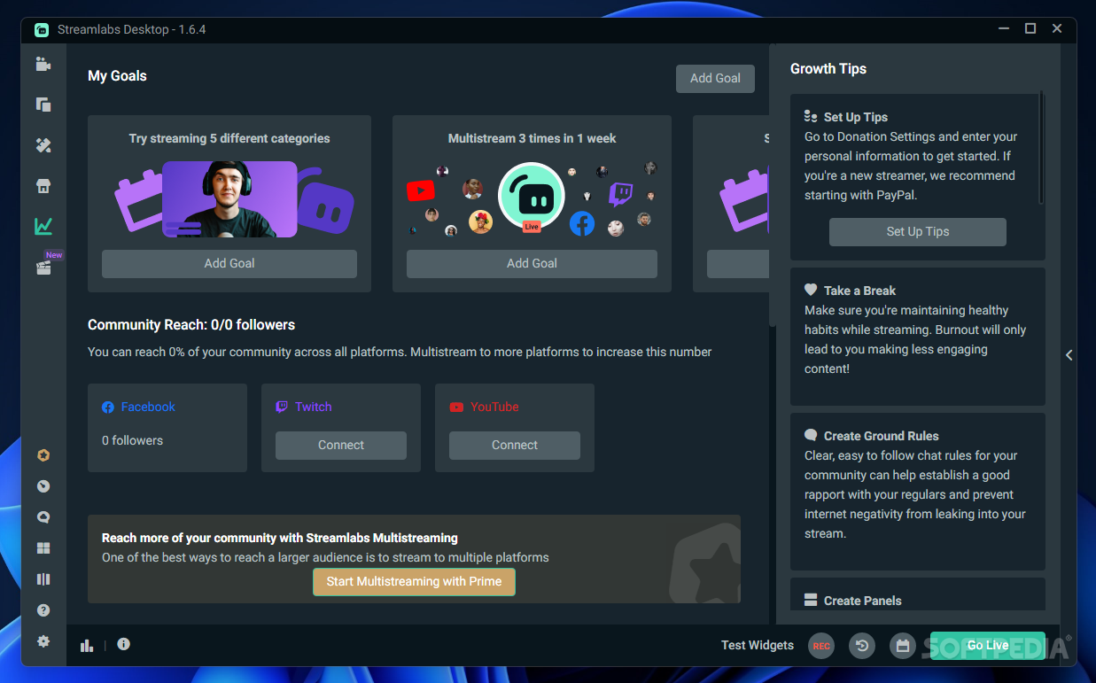
Task: Click the 'Create Panels' tip title
Action: tap(863, 601)
